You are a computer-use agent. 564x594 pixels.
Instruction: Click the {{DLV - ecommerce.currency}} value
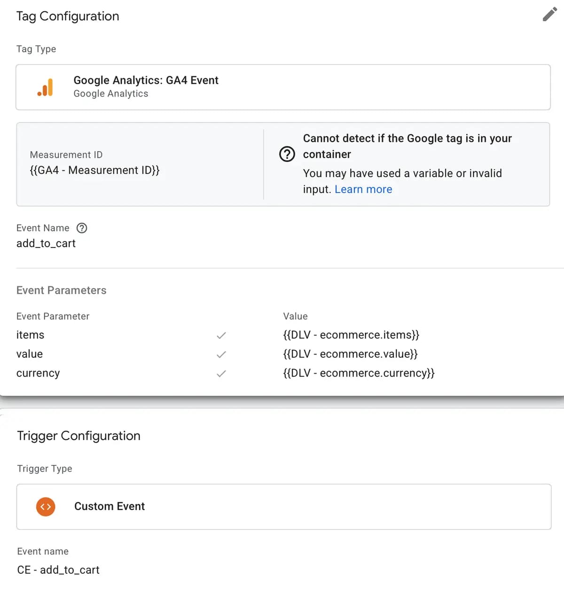tap(359, 373)
